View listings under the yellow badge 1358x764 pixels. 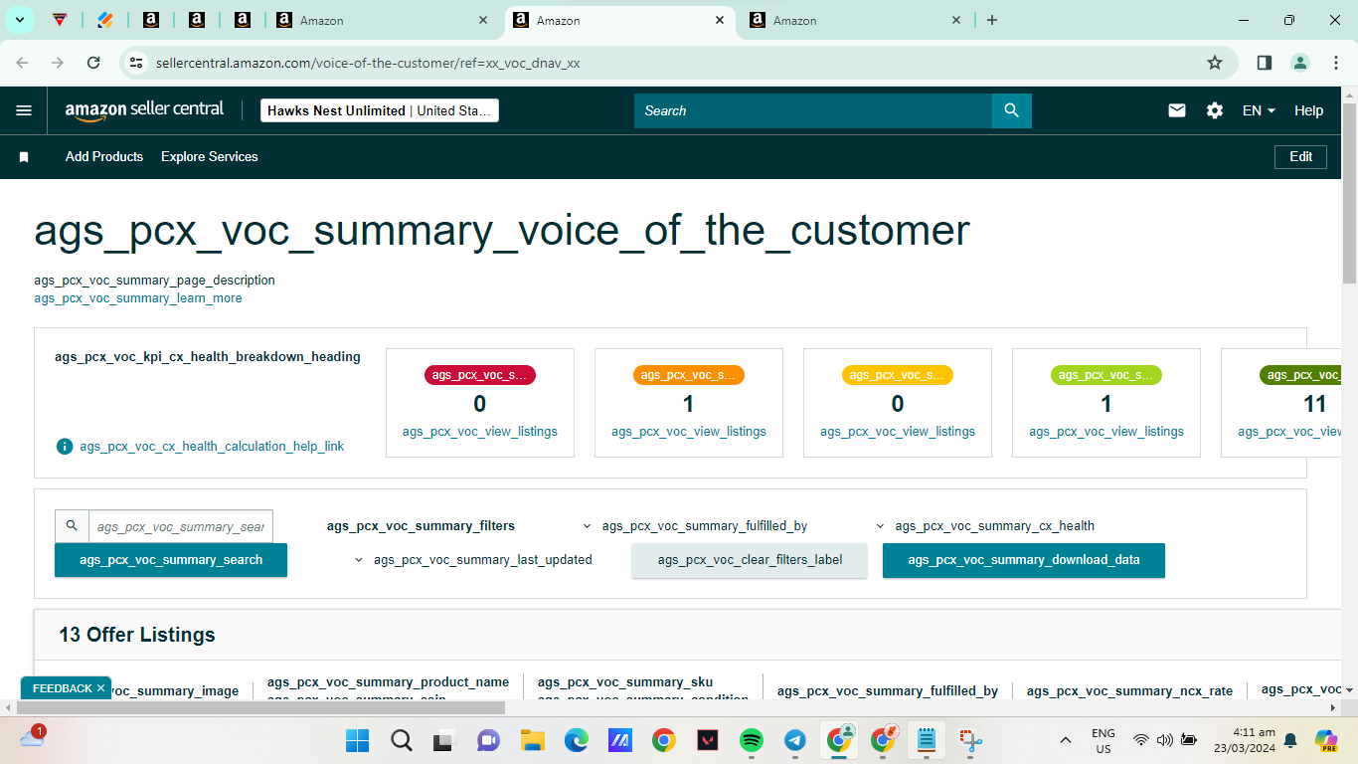(898, 431)
